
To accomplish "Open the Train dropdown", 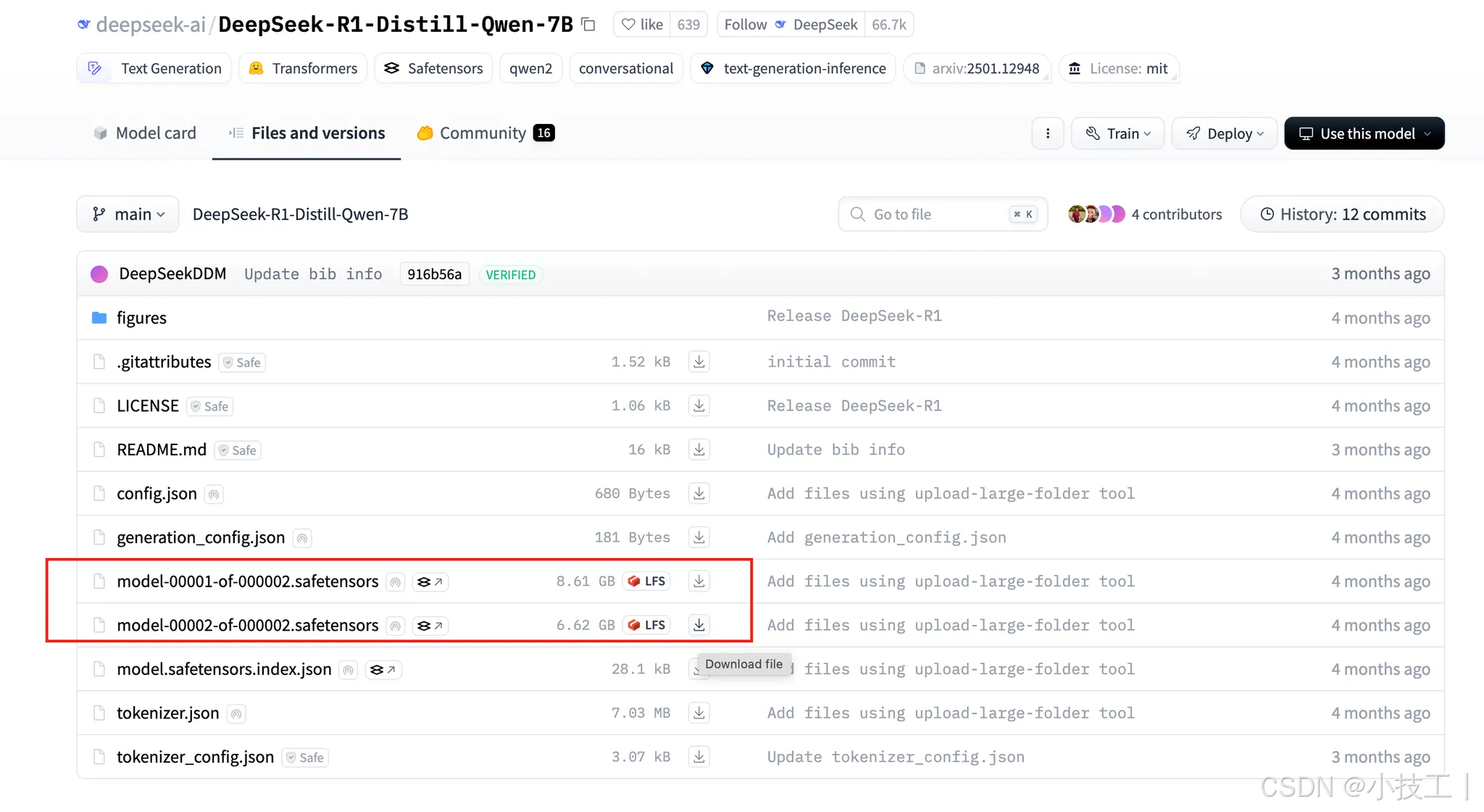I will 1117,133.
